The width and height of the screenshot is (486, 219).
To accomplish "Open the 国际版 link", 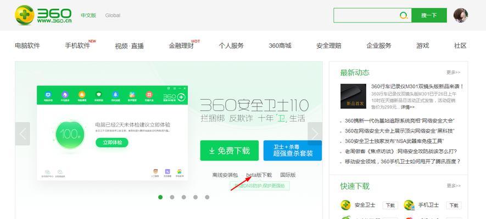I will click(x=288, y=175).
